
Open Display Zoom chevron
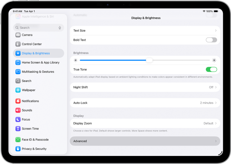[216, 123]
